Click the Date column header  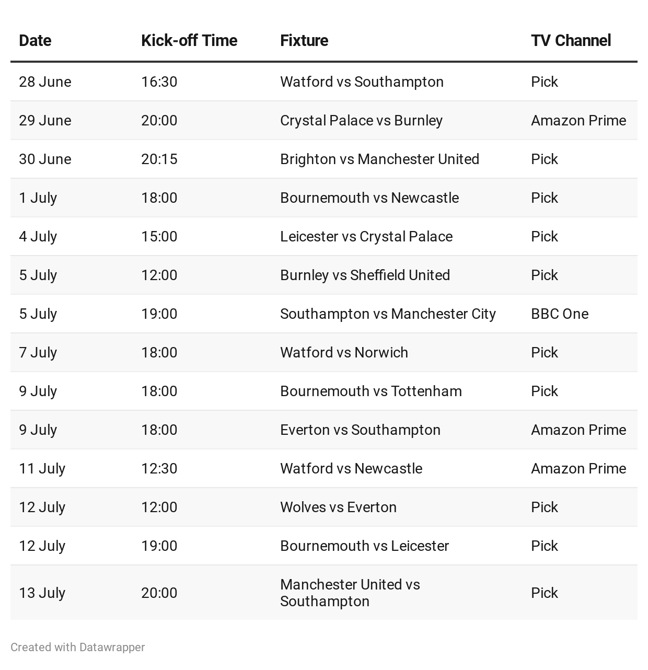(x=35, y=40)
